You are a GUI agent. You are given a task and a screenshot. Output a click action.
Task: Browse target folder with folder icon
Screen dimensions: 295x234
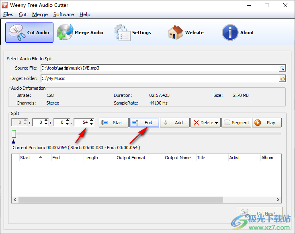(x=282, y=79)
